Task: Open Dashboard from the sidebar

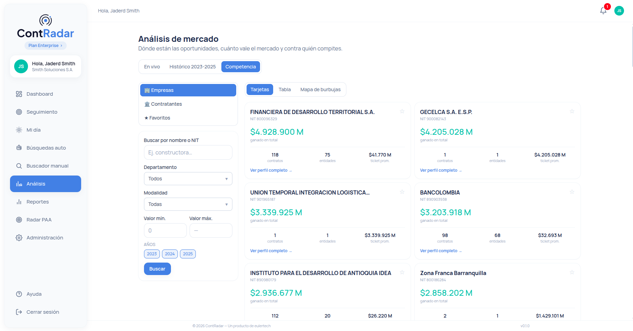Action: click(46, 94)
